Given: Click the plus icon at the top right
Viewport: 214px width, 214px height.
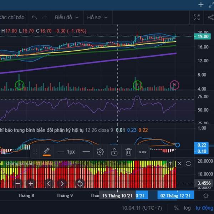Looking at the screenshot, I should point(201,5).
